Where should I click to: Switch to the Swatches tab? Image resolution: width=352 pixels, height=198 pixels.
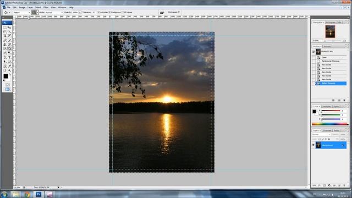(x=326, y=106)
